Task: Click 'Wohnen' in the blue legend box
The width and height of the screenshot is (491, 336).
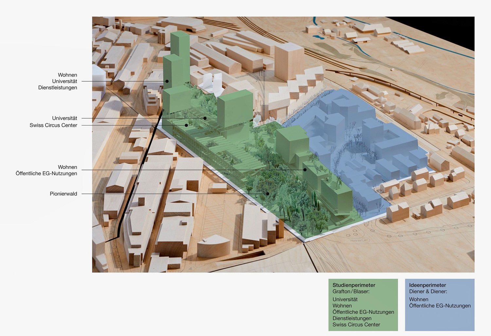Action: point(419,299)
